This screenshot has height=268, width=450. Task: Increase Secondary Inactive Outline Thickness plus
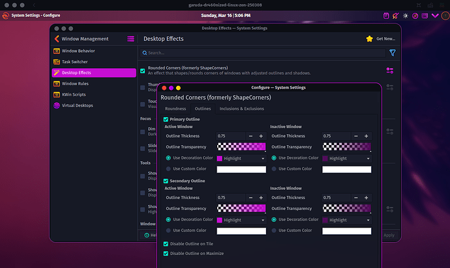(x=367, y=198)
